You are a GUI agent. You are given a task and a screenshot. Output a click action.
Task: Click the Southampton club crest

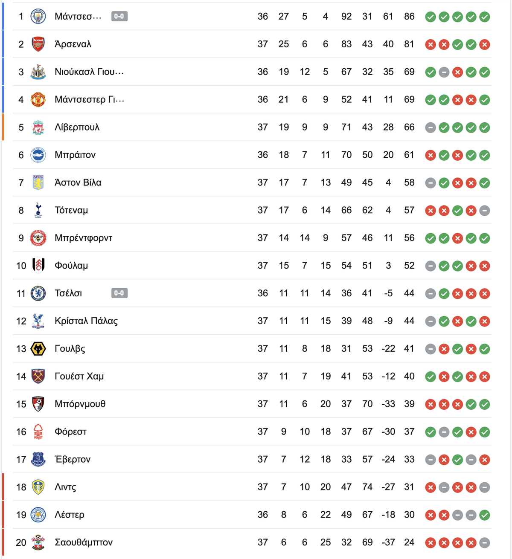[x=38, y=543]
